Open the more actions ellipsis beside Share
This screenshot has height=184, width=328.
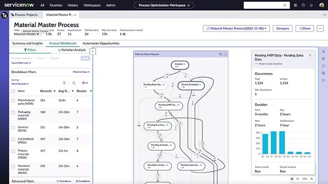click(x=320, y=28)
